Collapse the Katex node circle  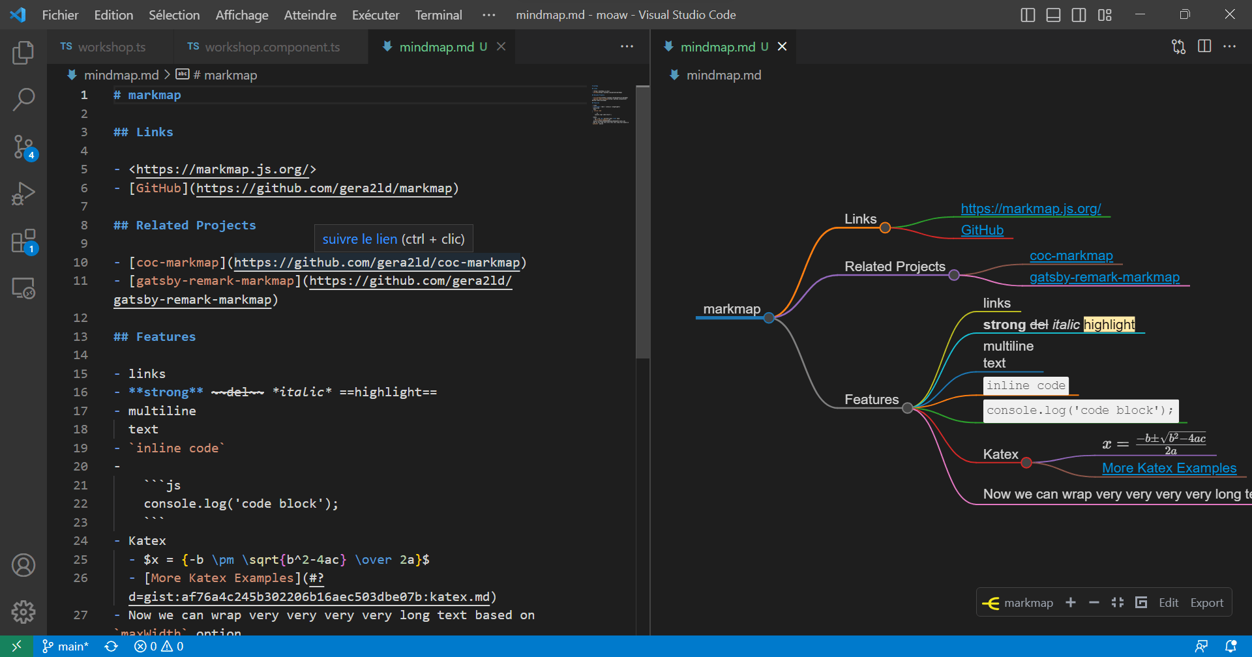pos(1026,463)
